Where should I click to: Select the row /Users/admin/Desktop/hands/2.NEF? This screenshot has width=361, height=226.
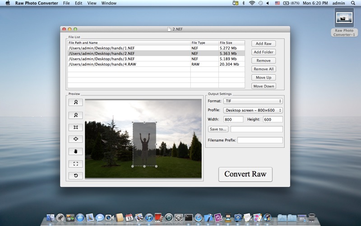(x=156, y=53)
